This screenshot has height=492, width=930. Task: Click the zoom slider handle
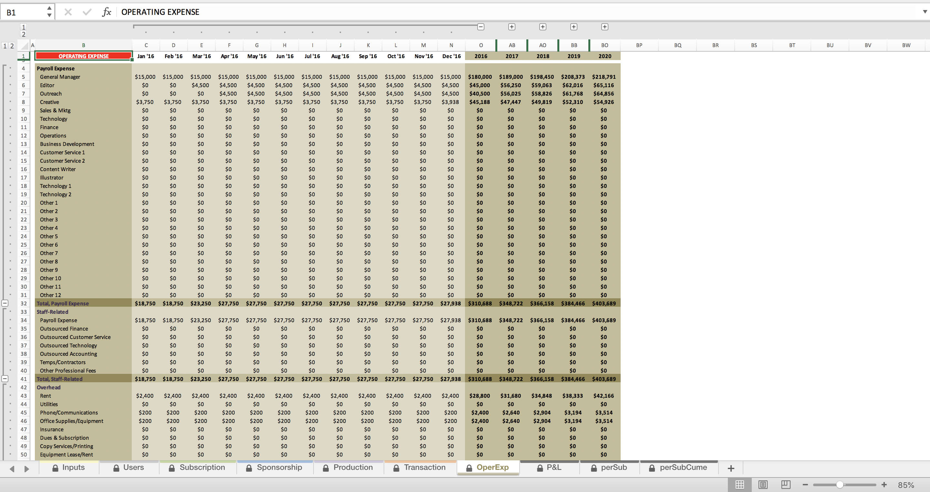[840, 485]
